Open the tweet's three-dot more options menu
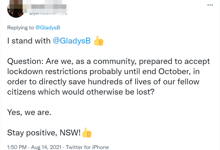 tap(210, 5)
